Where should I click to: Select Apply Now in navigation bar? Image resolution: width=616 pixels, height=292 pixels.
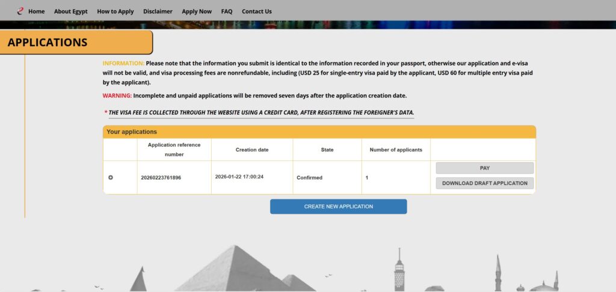click(197, 11)
